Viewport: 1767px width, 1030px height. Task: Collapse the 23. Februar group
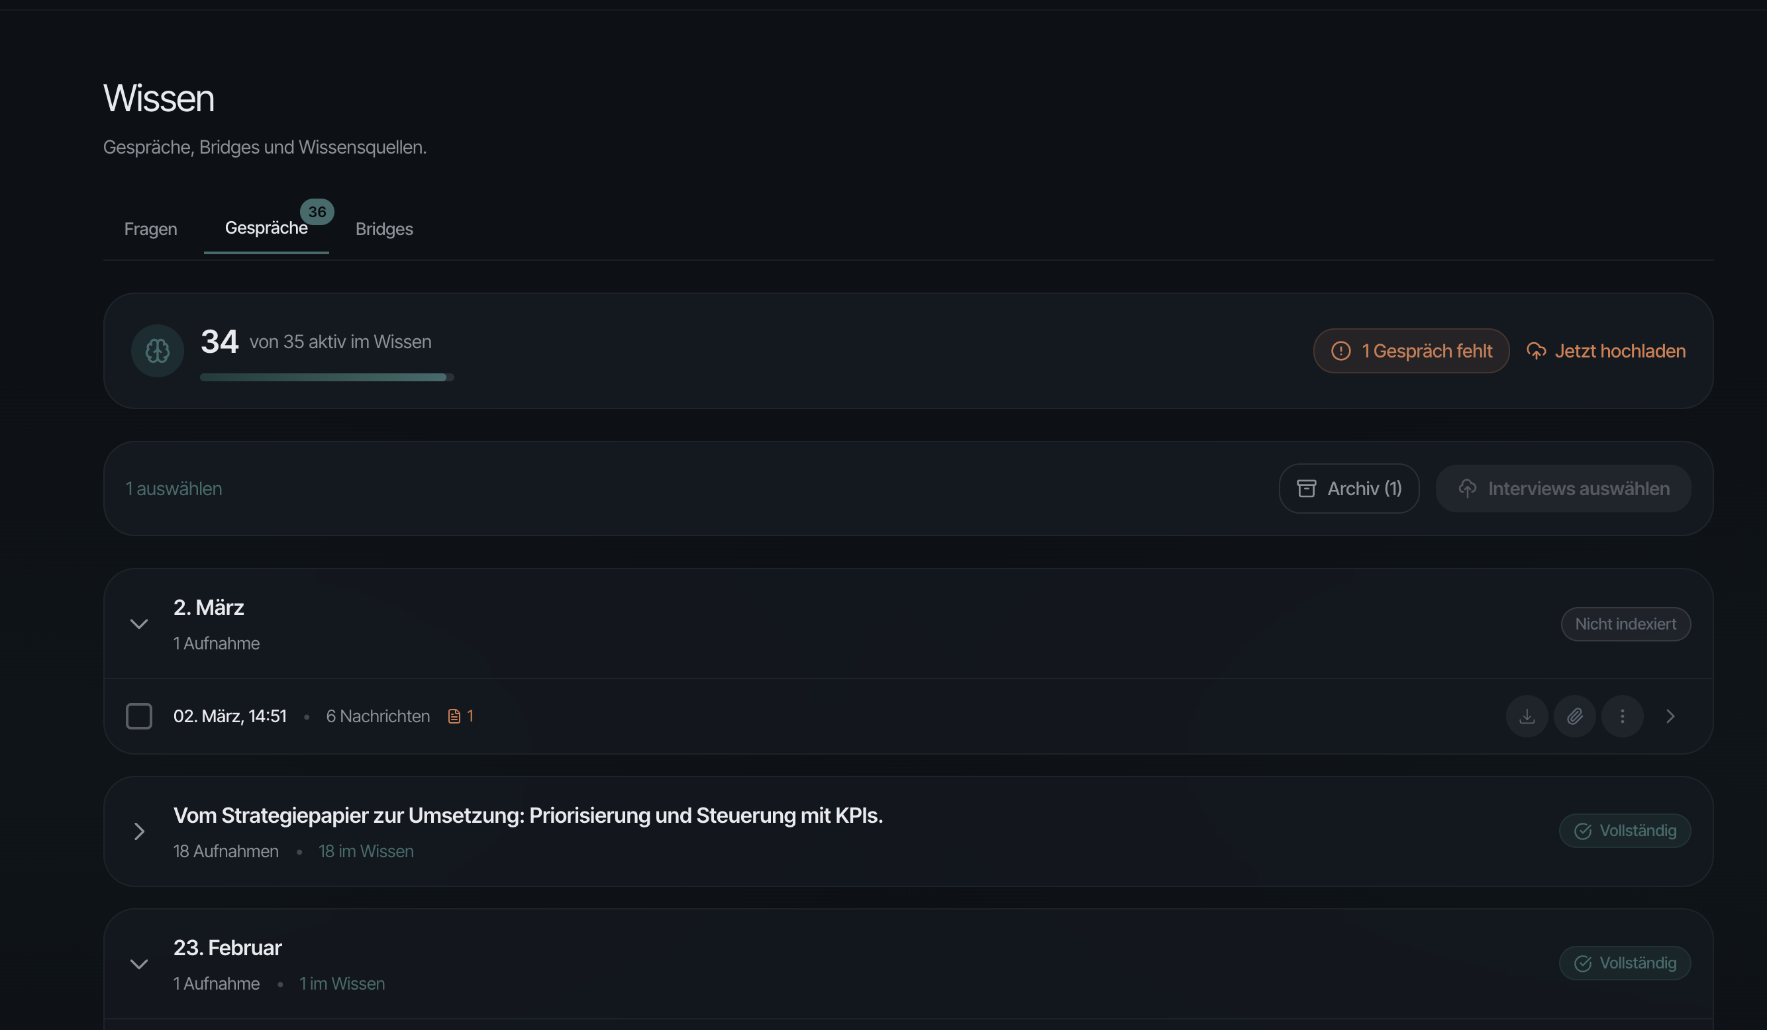139,963
